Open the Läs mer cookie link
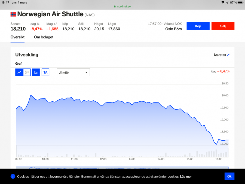This screenshot has height=184, width=245. [186, 177]
